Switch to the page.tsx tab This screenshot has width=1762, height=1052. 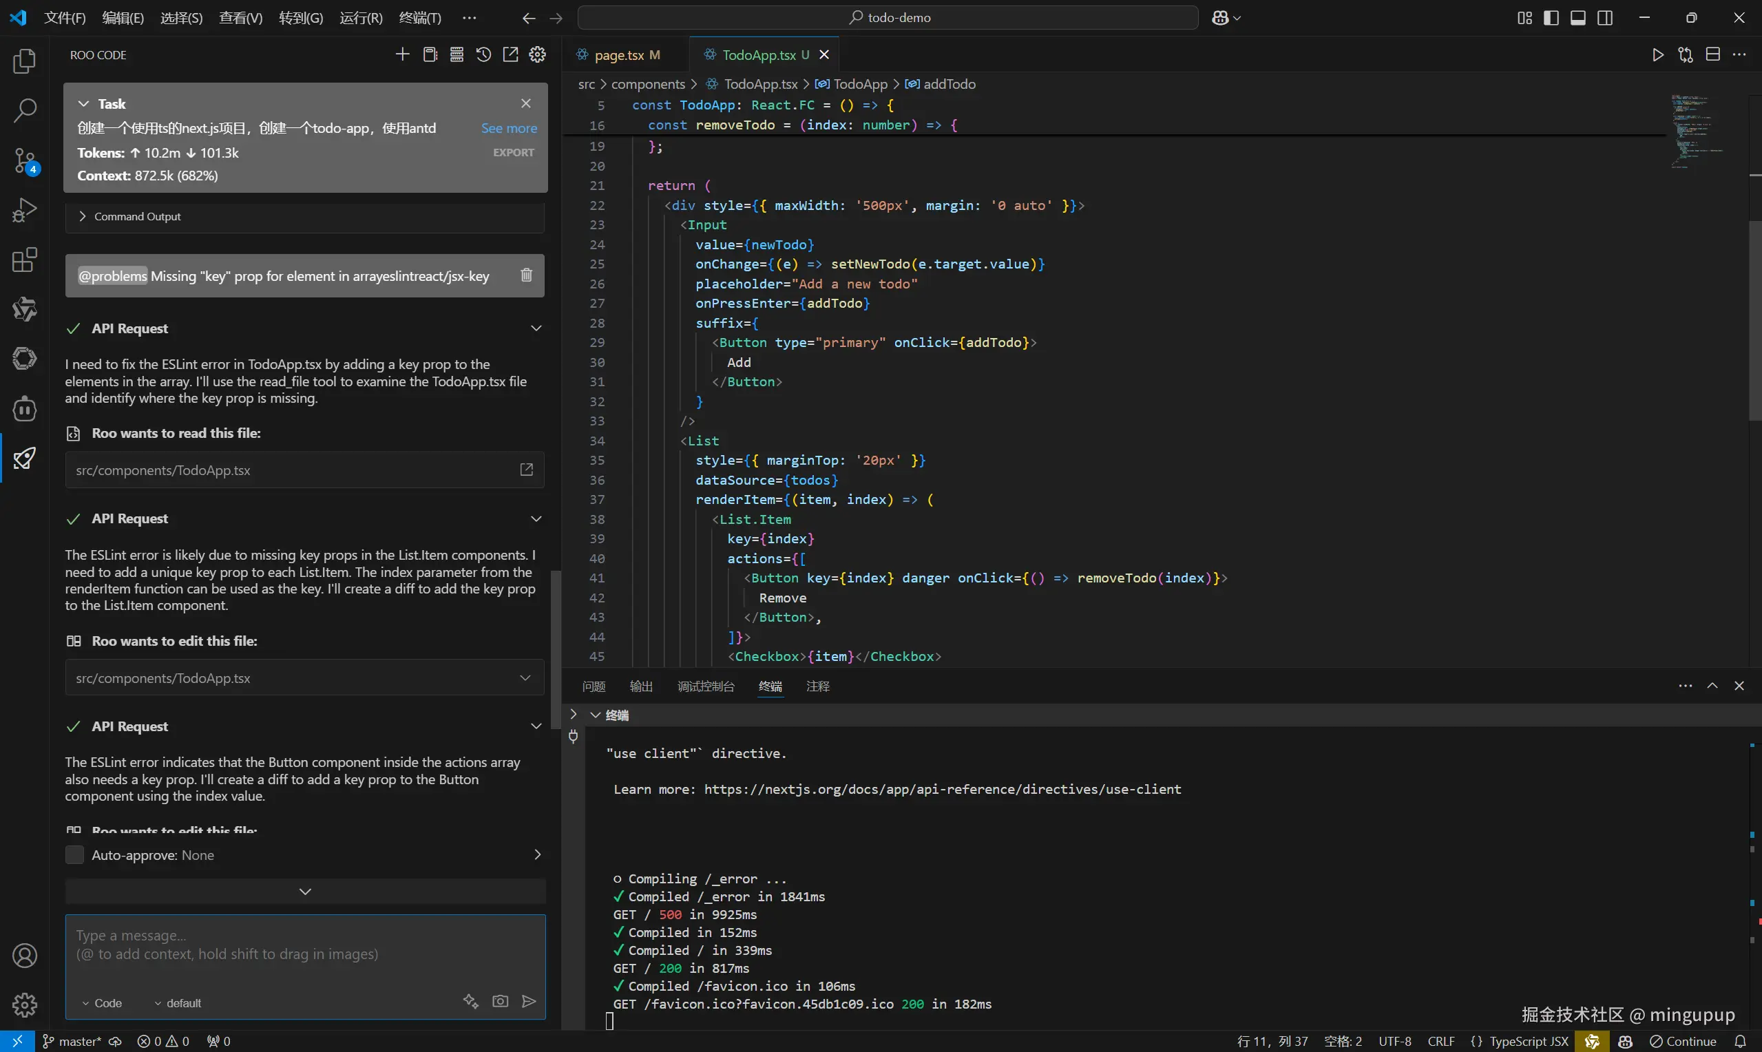[x=619, y=54]
